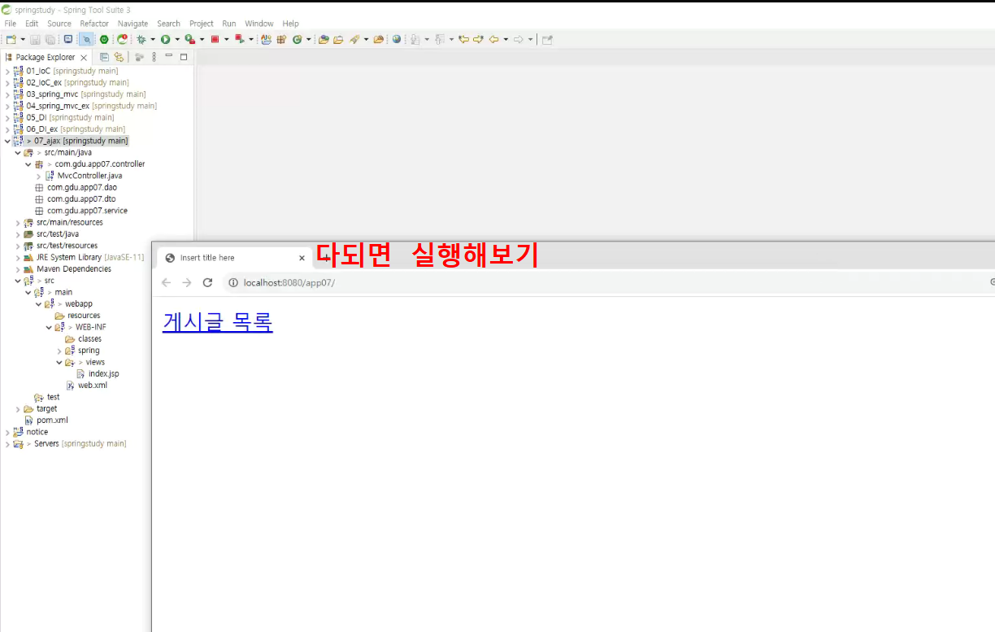Image resolution: width=995 pixels, height=632 pixels.
Task: Click the site info icon in address bar
Action: tap(232, 282)
